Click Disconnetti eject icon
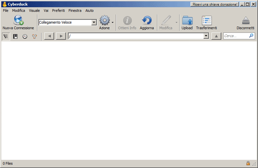Screen dimensions: 258x168 [x=246, y=20]
